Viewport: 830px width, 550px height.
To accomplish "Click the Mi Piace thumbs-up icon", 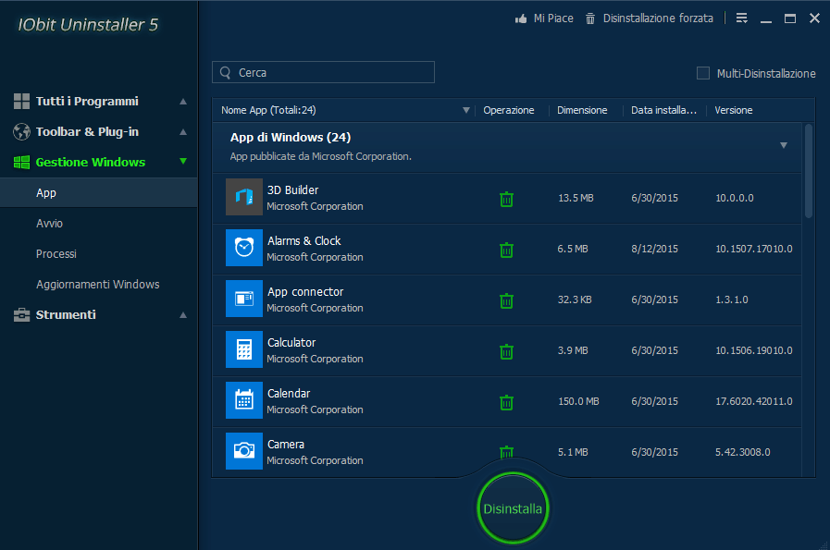I will (521, 18).
